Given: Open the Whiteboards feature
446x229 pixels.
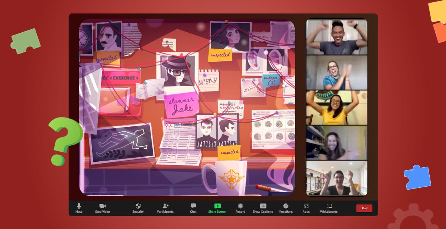Looking at the screenshot, I should (x=329, y=208).
